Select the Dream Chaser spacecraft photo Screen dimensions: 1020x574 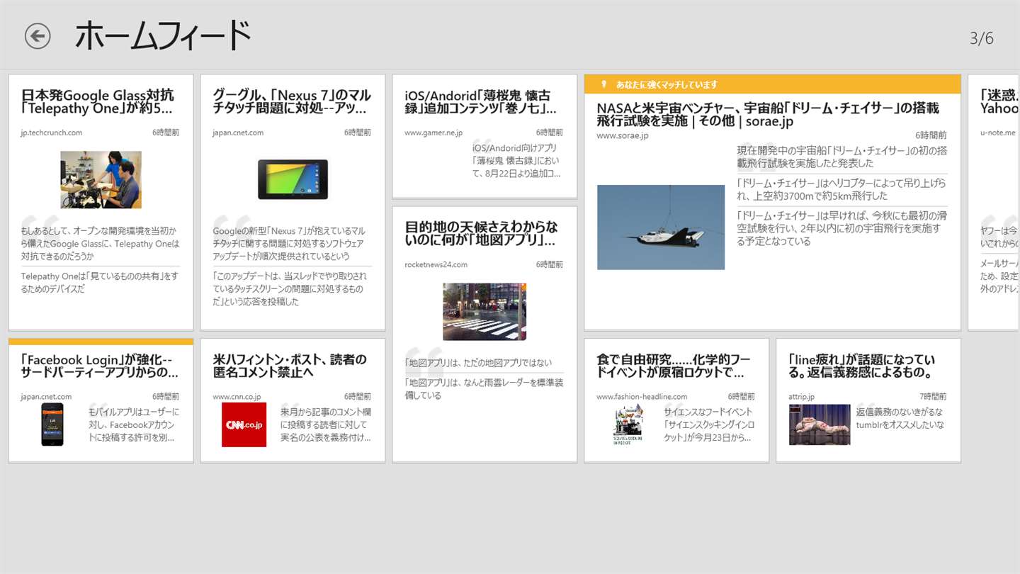coord(661,227)
